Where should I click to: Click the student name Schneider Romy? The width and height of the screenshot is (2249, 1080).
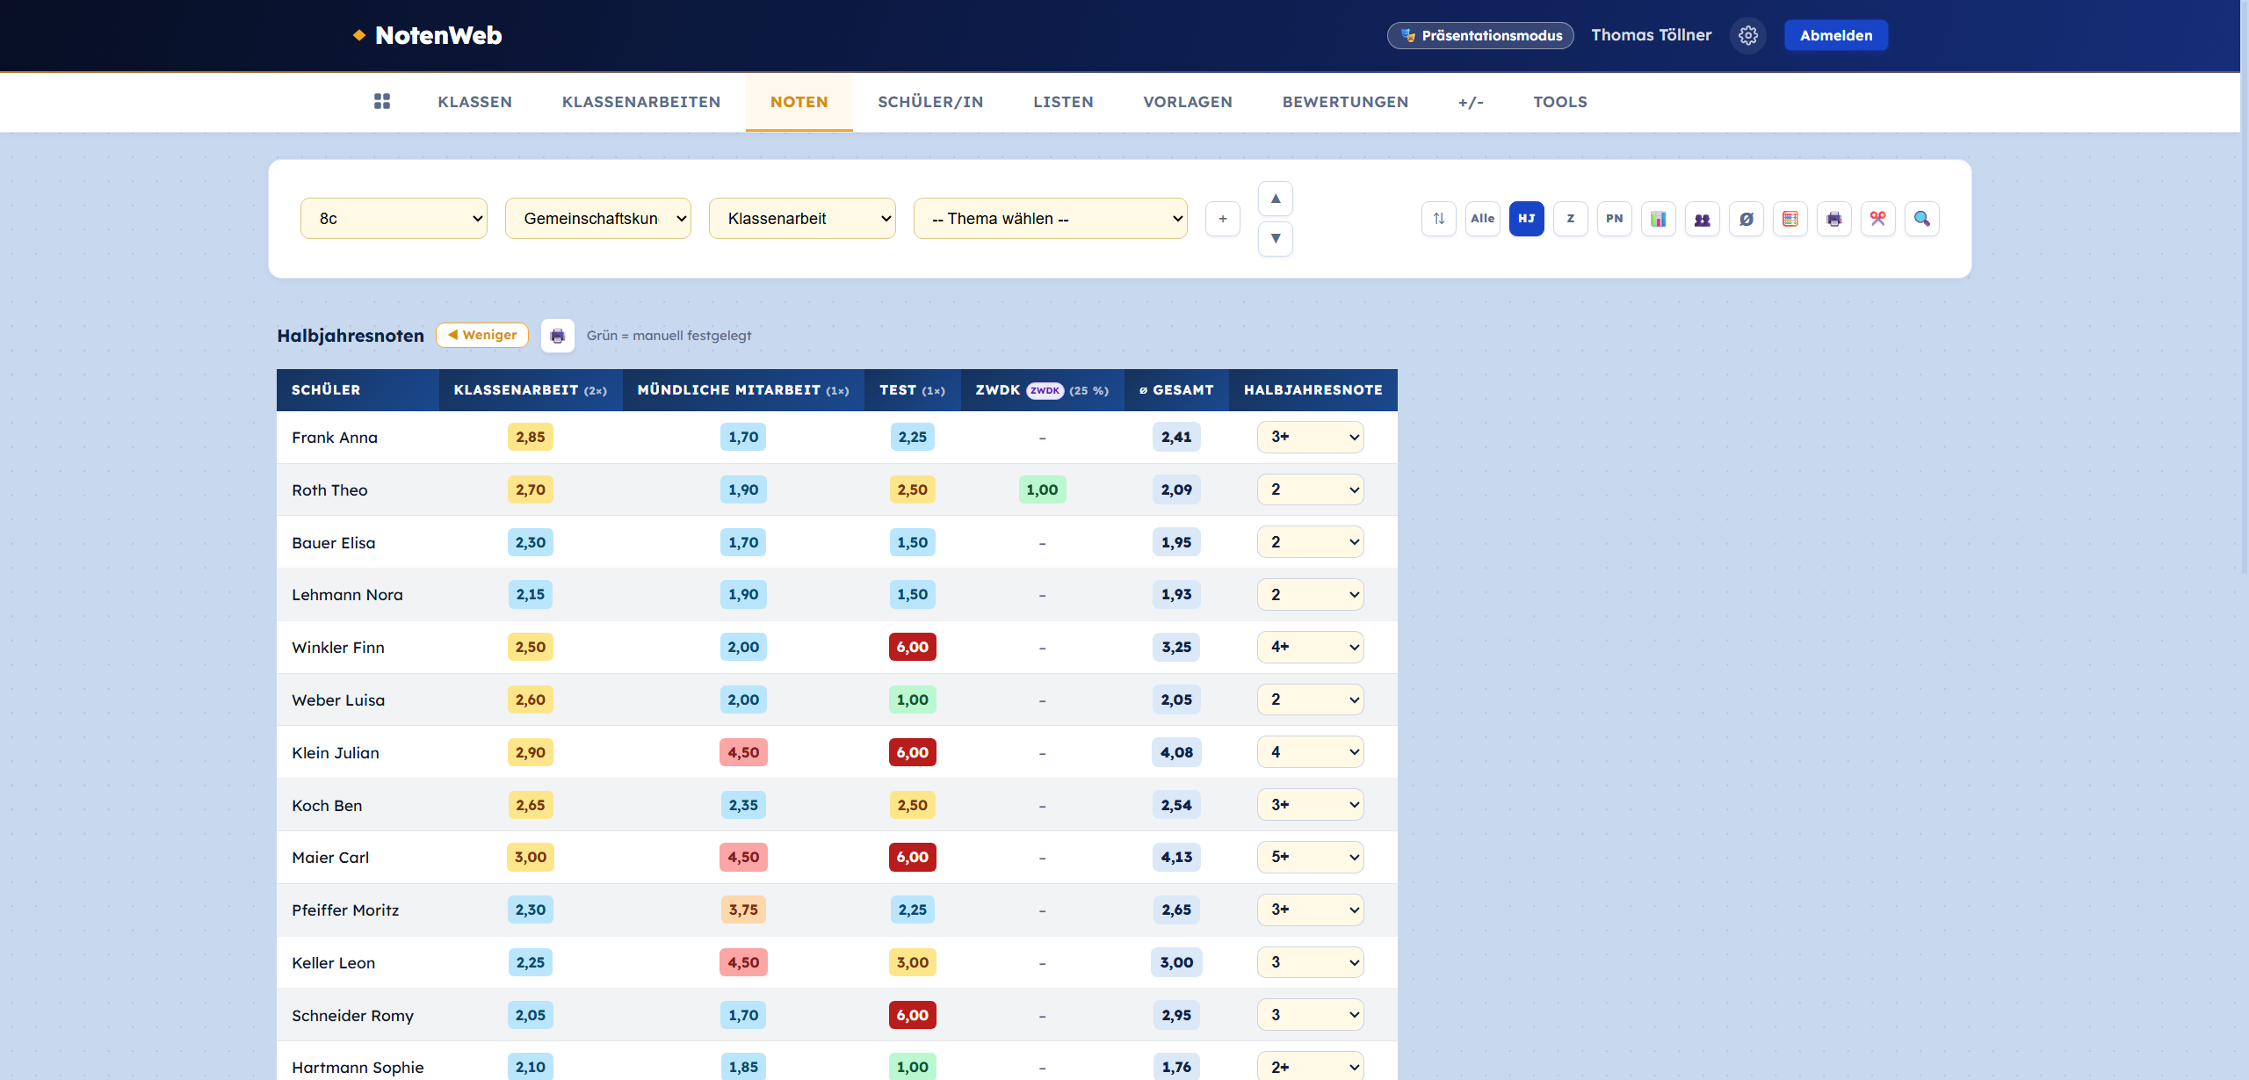click(x=352, y=1015)
